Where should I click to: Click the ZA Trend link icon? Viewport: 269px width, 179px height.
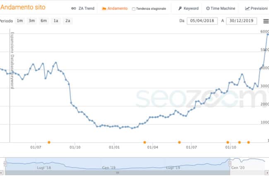(x=73, y=8)
